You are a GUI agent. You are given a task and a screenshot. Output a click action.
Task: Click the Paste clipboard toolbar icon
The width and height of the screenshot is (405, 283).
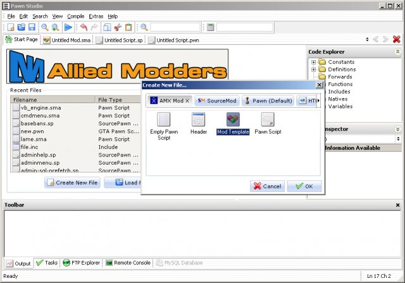[x=128, y=27]
